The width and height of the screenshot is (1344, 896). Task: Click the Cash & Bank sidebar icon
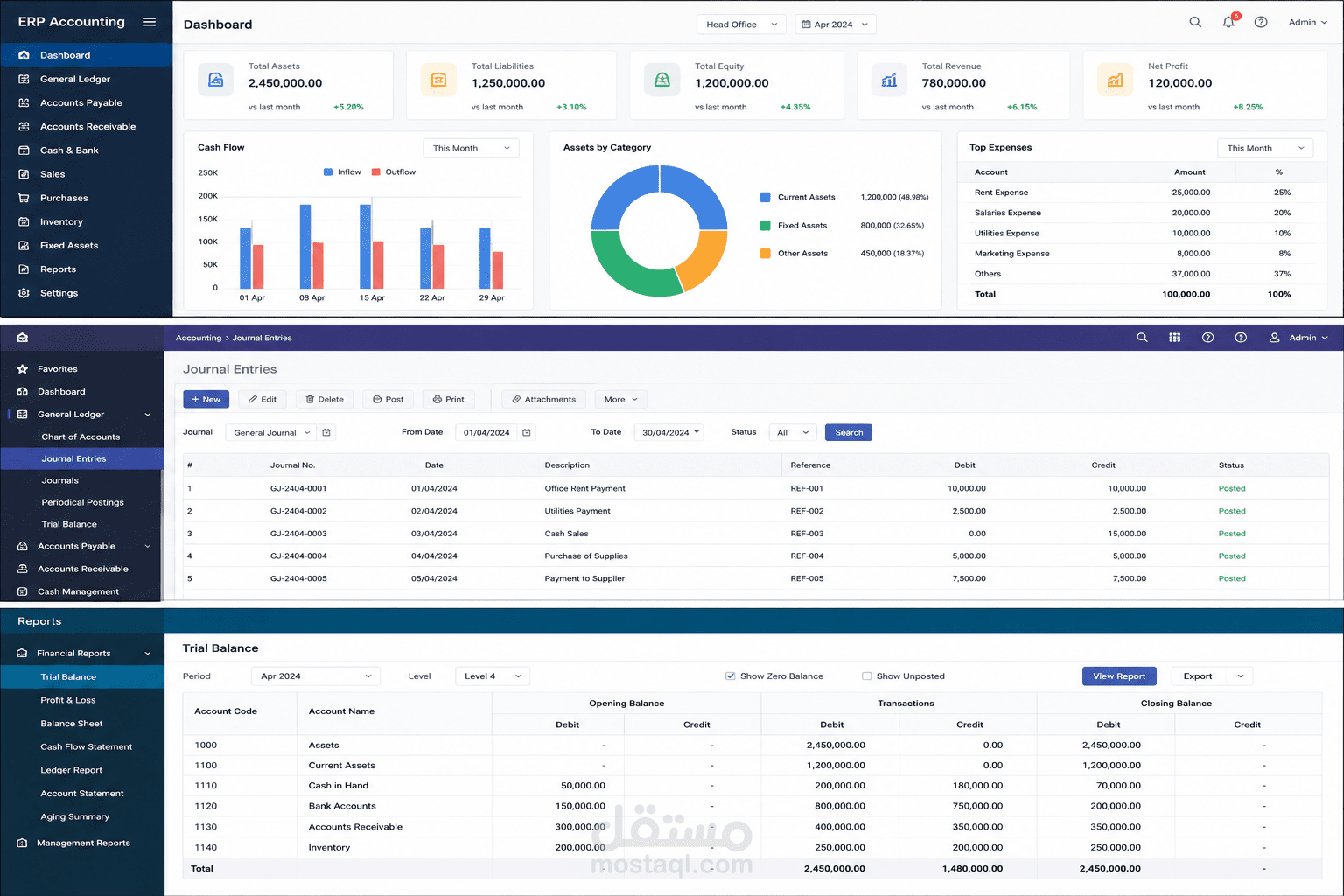(x=24, y=150)
